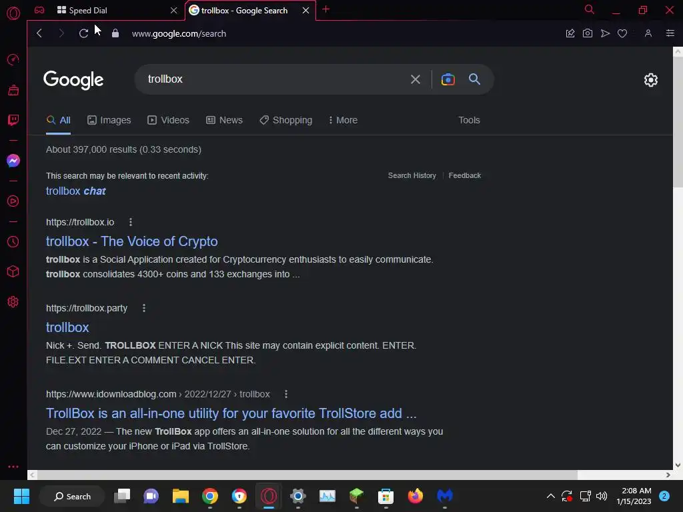This screenshot has height=512, width=683.
Task: Open the search Tools options
Action: pos(469,120)
